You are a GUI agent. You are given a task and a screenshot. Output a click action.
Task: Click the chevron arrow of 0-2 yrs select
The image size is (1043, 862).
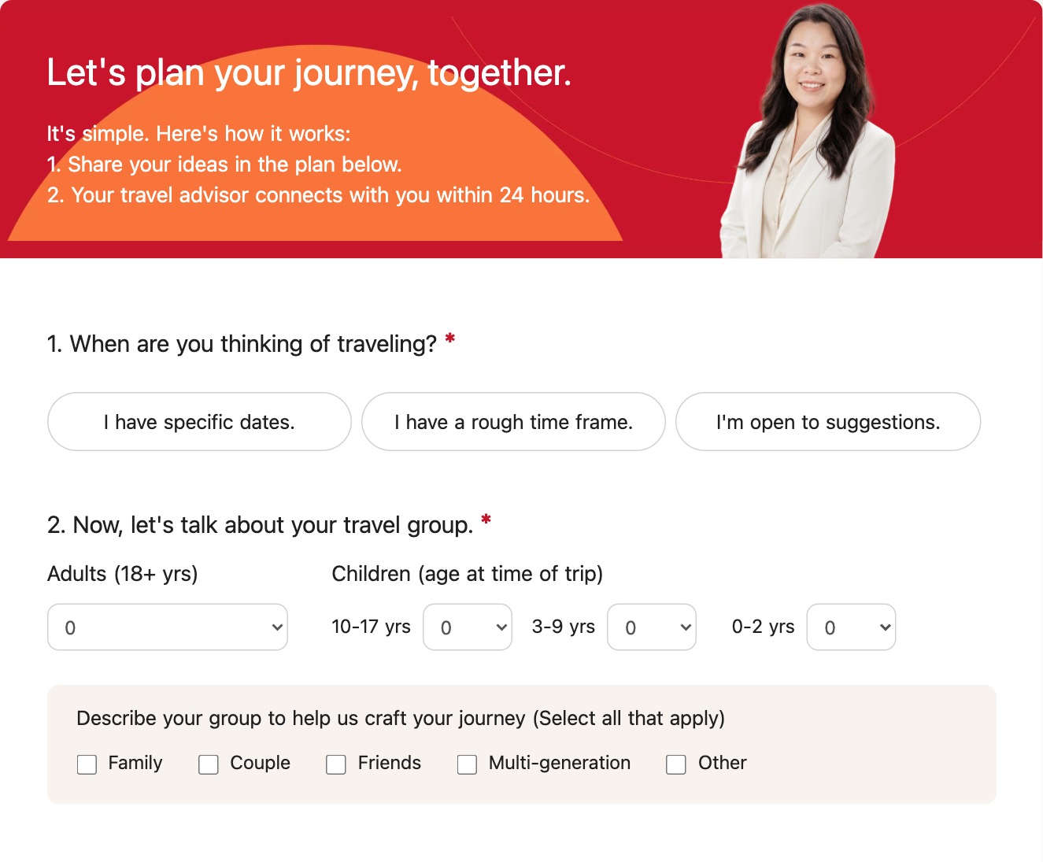pos(886,627)
